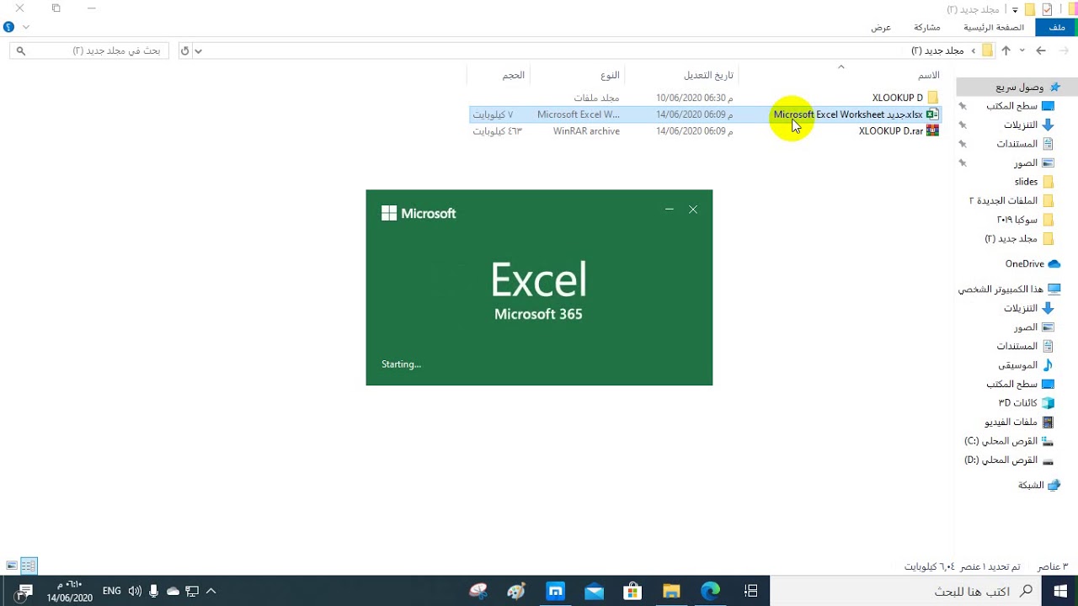Screen dimensions: 1078x606
Task: Open Task View on taskbar
Action: 750,591
